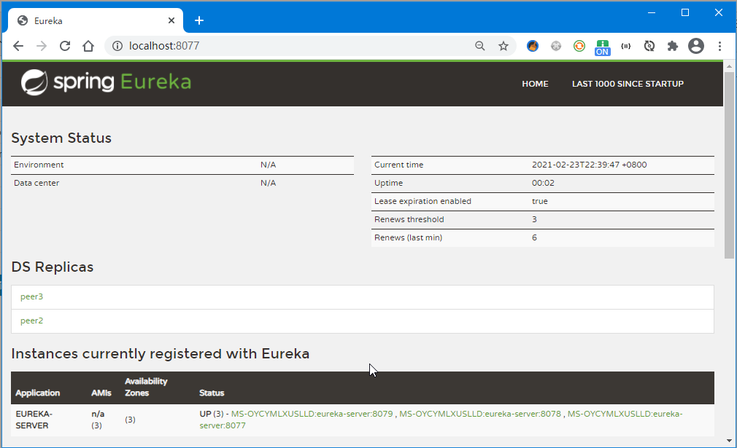
Task: Open the peer3 replica link
Action: coord(32,297)
